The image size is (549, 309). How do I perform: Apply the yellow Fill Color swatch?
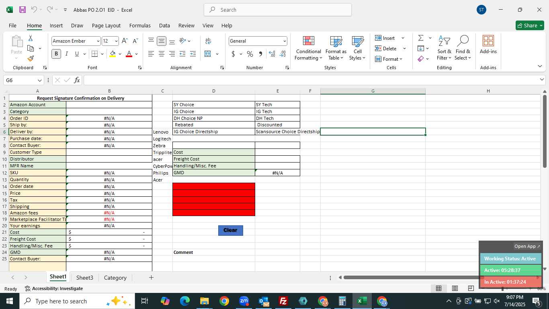tap(113, 54)
